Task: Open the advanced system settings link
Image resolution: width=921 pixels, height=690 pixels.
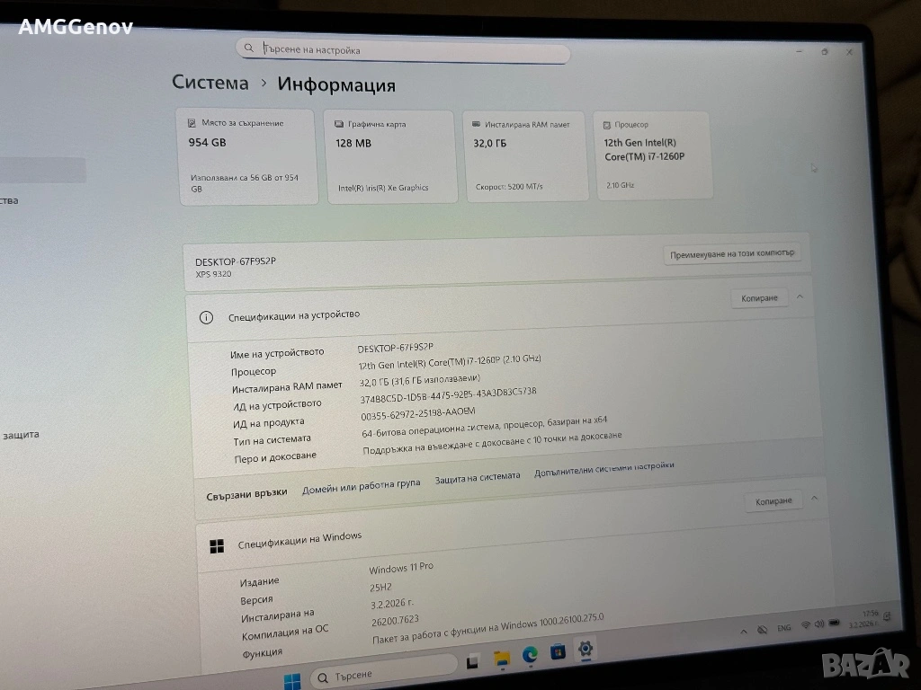Action: [604, 468]
